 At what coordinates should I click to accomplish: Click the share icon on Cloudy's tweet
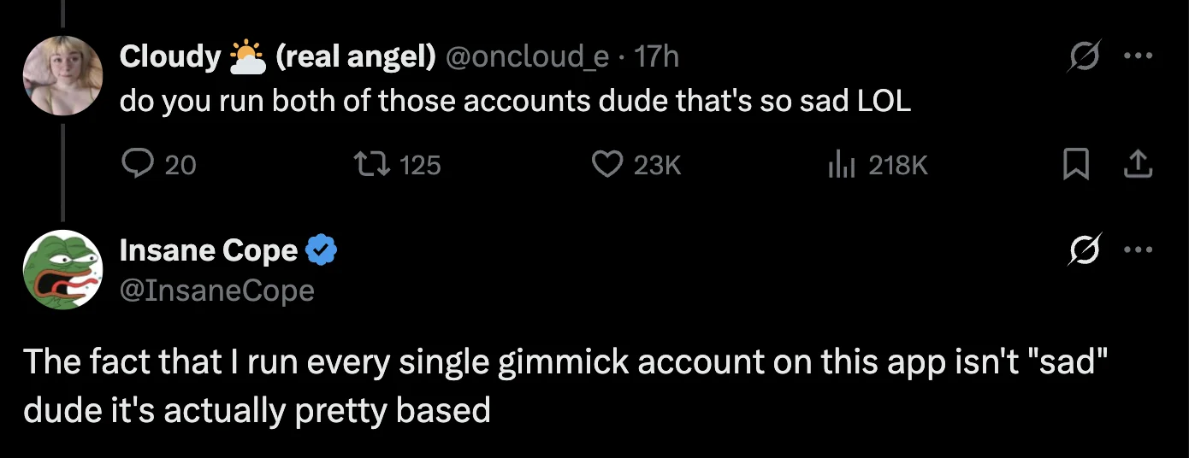[x=1138, y=164]
